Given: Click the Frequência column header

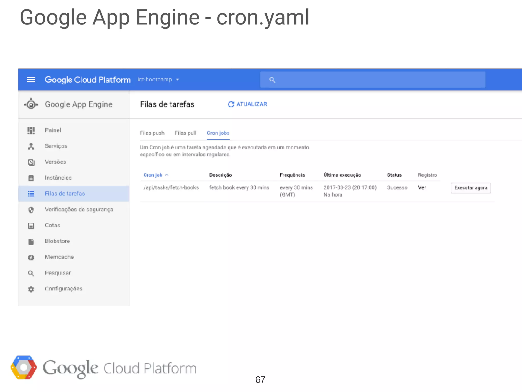Looking at the screenshot, I should pos(292,175).
